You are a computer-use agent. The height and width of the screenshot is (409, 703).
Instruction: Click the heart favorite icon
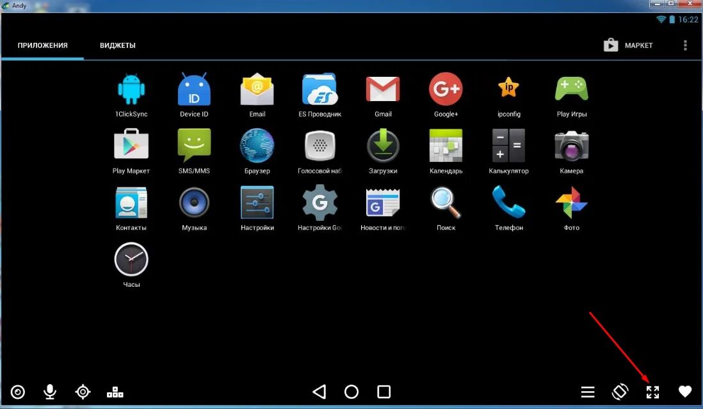point(685,392)
